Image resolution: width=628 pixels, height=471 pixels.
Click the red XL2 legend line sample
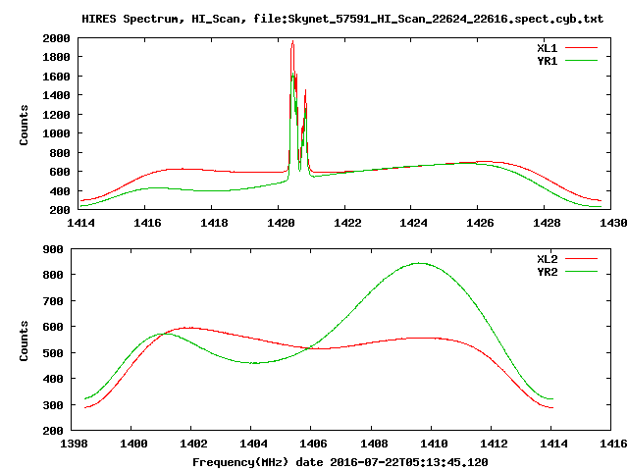[x=581, y=259]
